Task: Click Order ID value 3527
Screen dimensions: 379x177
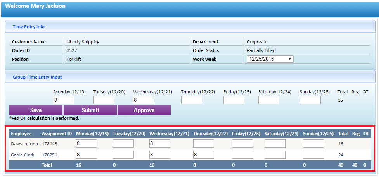Action: (72, 50)
